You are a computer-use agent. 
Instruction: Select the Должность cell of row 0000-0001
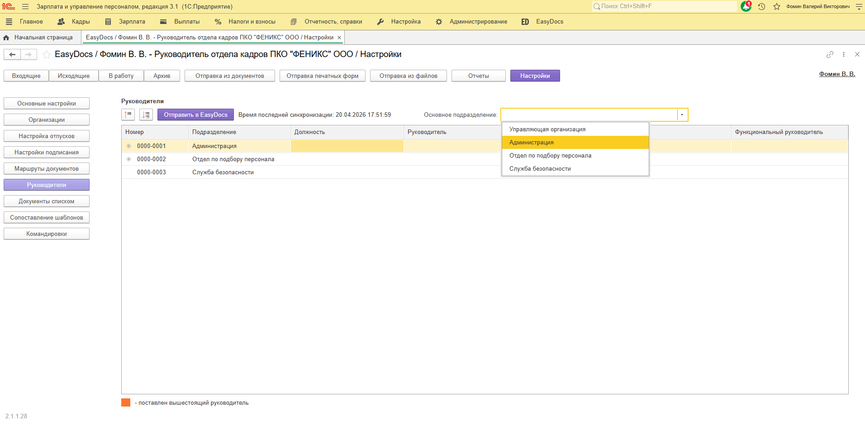click(x=347, y=146)
